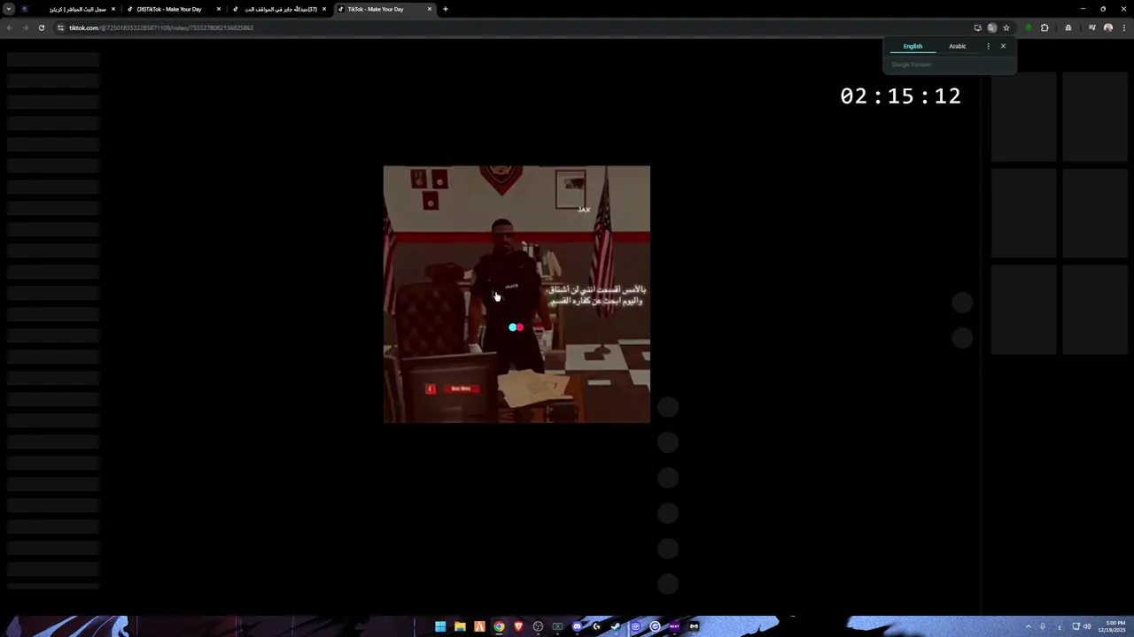Close the Google Translate popup
Screen dimensions: 1134x637
click(x=1003, y=46)
